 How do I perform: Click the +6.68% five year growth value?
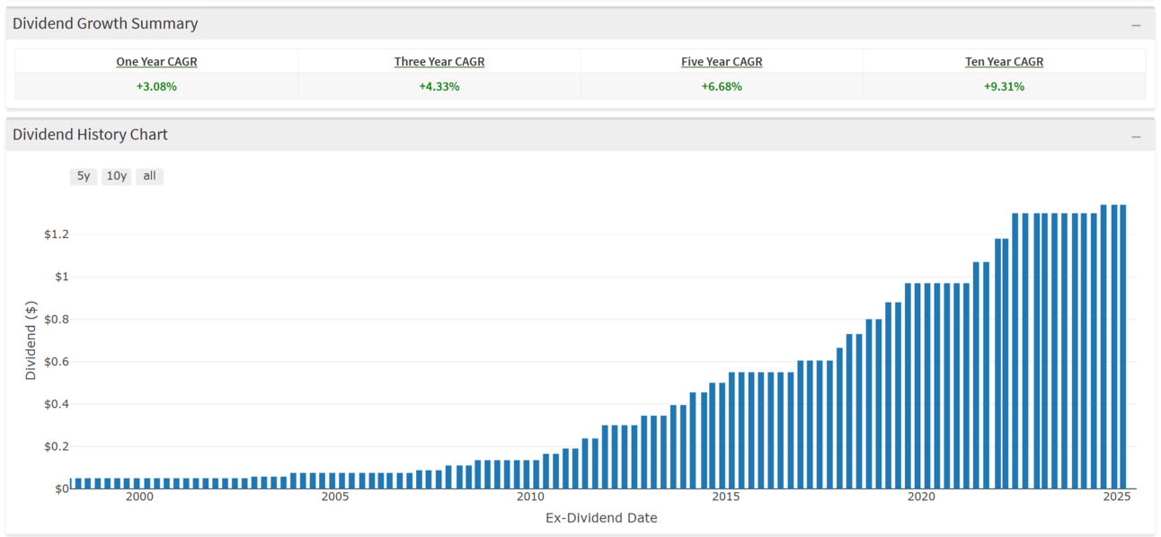(x=722, y=86)
